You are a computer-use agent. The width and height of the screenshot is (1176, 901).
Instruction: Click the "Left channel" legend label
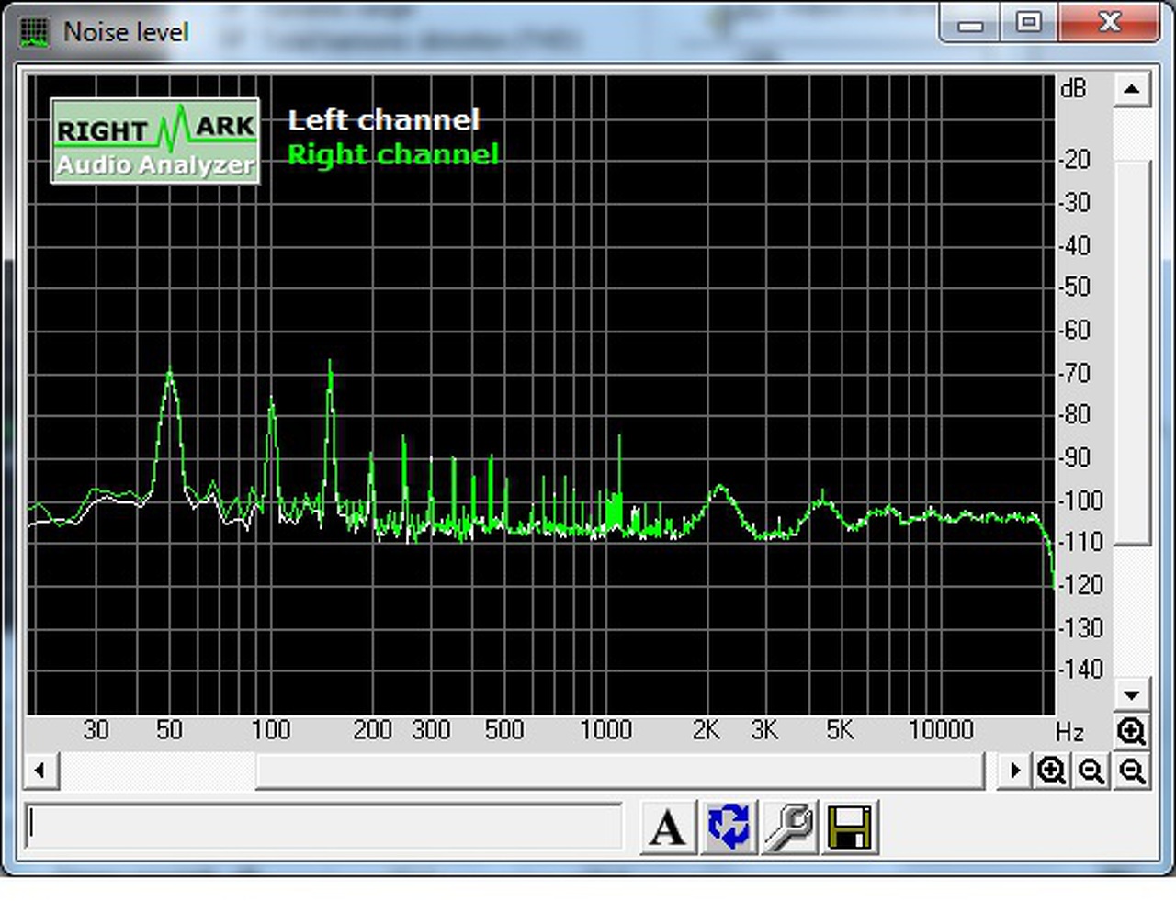tap(384, 119)
